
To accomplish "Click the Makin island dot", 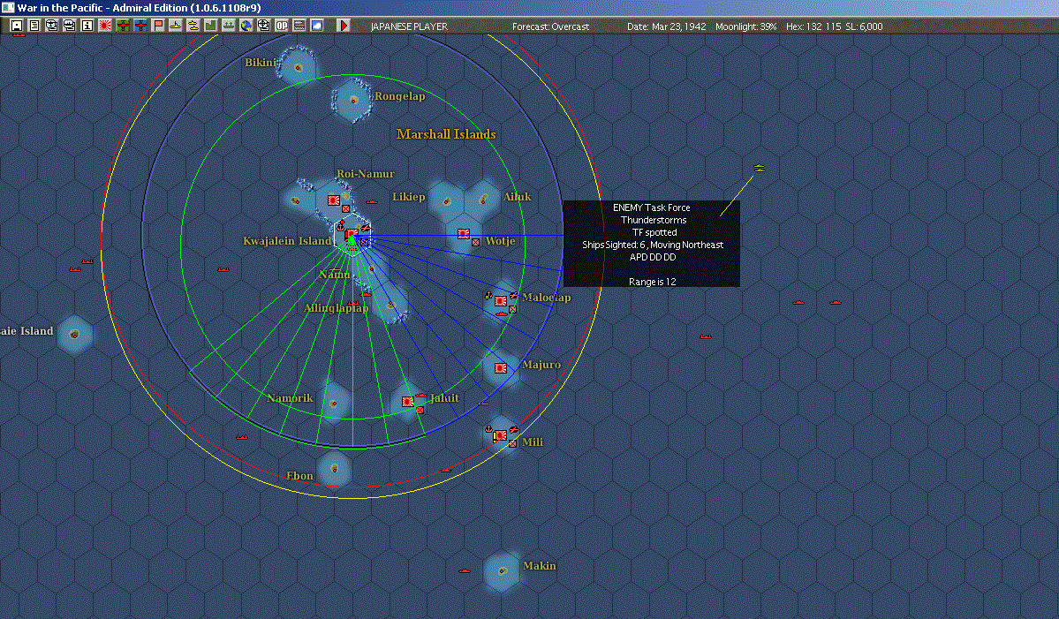I will click(x=503, y=571).
